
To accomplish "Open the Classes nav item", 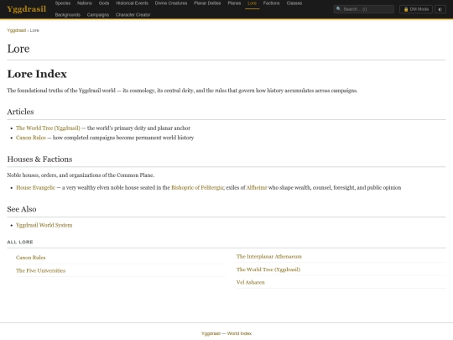I will pyautogui.click(x=294, y=3).
